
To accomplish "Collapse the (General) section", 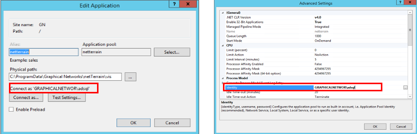I will (x=222, y=13).
